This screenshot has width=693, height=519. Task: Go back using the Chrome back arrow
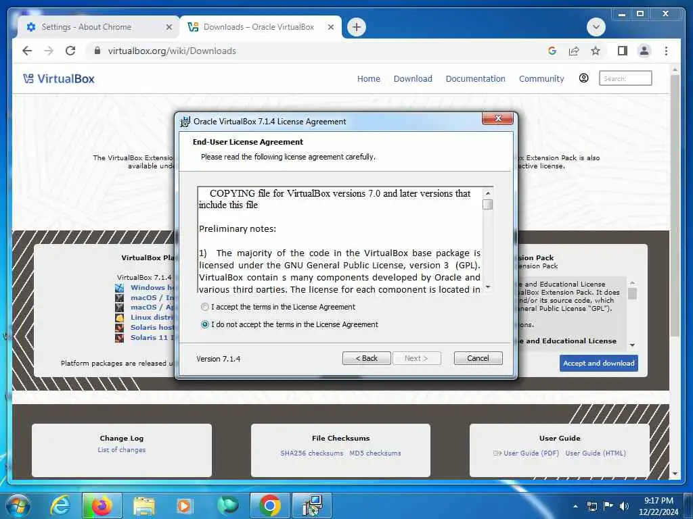(27, 51)
